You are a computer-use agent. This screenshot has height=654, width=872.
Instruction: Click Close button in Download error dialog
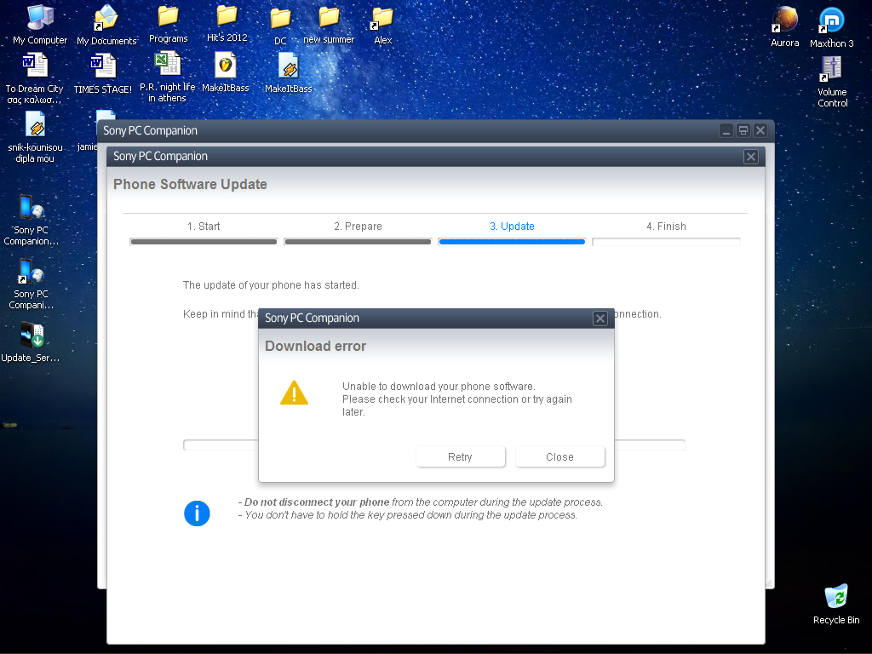560,456
